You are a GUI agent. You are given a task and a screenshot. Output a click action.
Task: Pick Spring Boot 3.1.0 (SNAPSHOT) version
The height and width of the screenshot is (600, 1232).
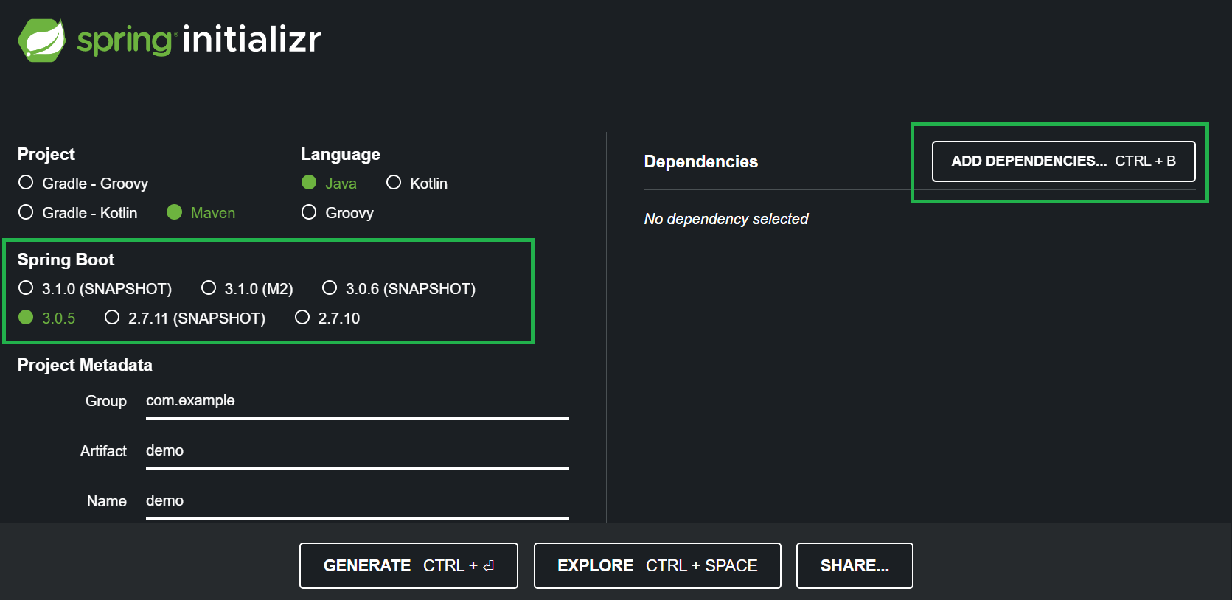(27, 288)
